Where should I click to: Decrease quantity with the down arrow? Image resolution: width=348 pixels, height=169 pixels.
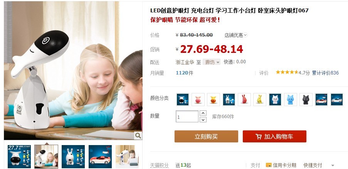pyautogui.click(x=203, y=120)
